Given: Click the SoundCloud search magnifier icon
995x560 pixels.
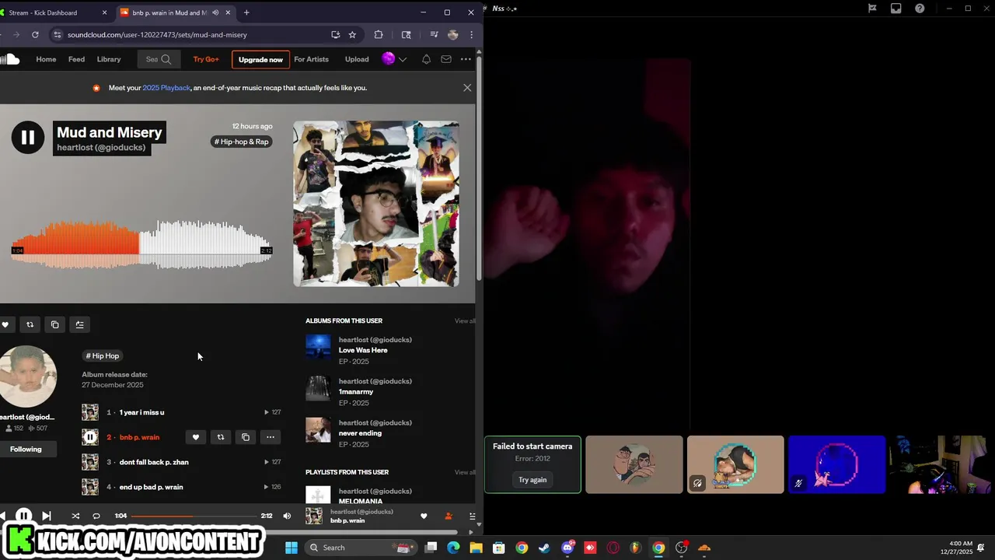Looking at the screenshot, I should click(x=166, y=59).
